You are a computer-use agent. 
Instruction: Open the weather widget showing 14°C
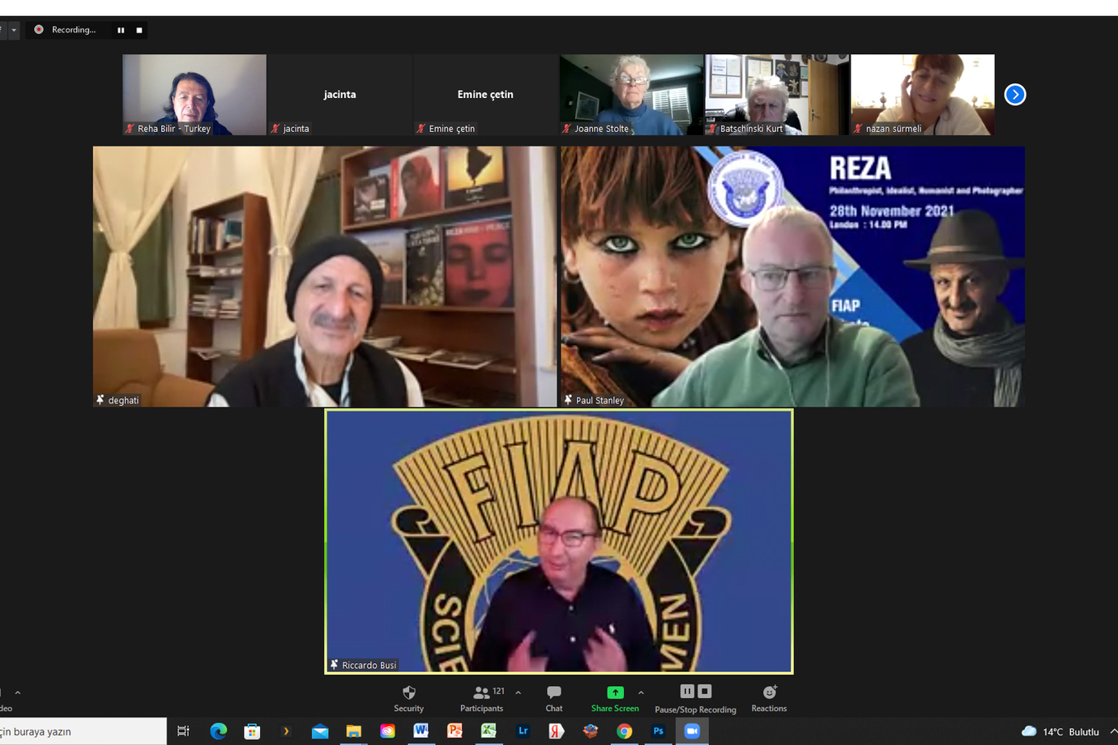pyautogui.click(x=1062, y=731)
